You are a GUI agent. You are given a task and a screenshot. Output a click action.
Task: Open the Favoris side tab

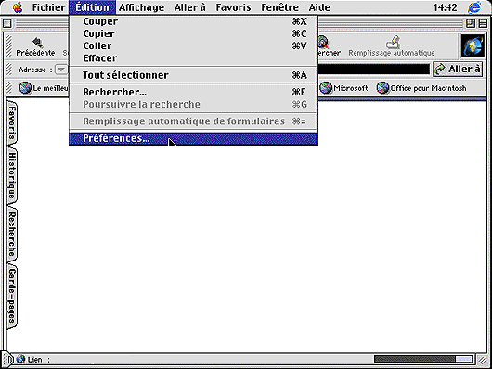tap(12, 123)
